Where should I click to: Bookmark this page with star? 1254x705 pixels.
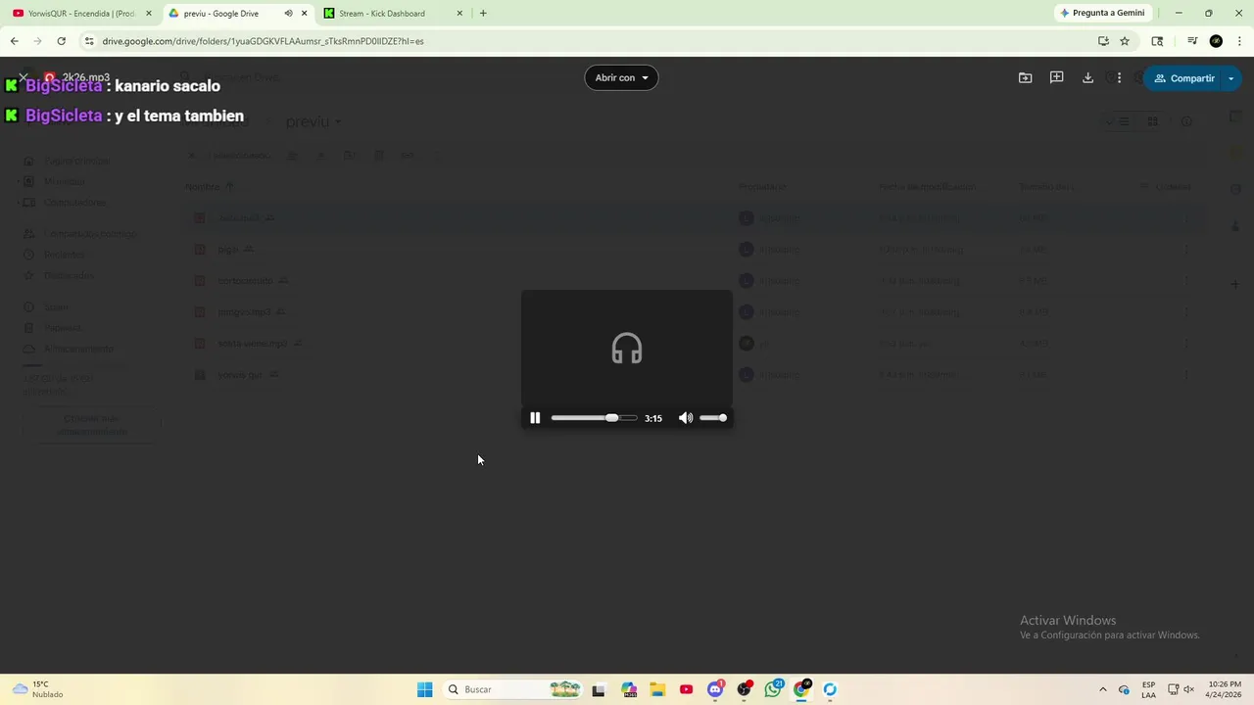point(1125,41)
